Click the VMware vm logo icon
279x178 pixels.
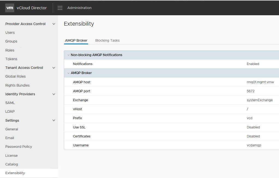(x=10, y=8)
